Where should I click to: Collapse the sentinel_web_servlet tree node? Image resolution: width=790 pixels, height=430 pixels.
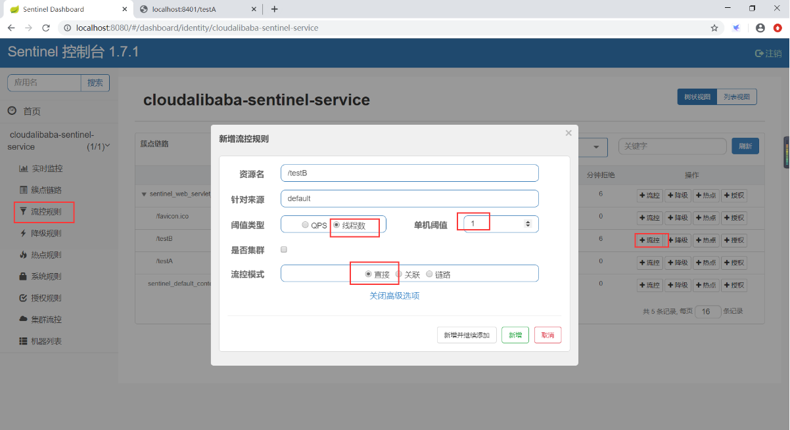click(x=144, y=195)
